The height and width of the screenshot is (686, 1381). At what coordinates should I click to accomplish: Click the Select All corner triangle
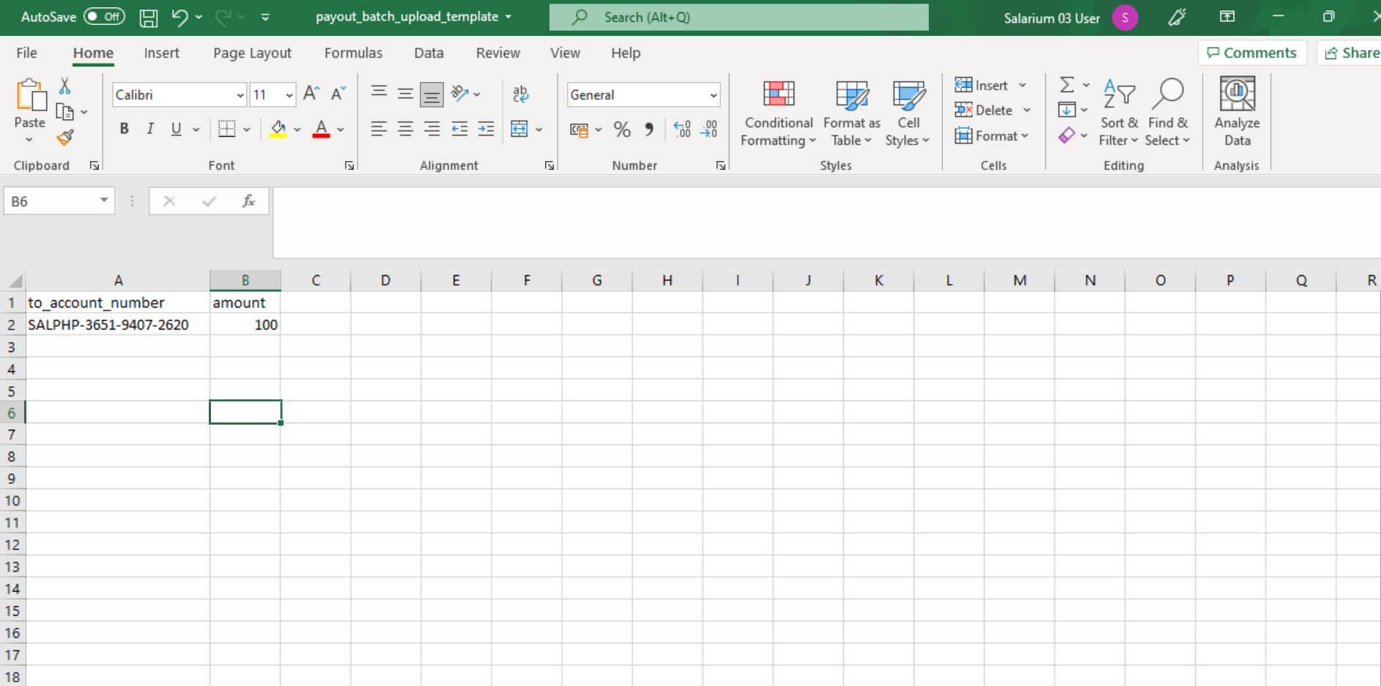point(14,280)
